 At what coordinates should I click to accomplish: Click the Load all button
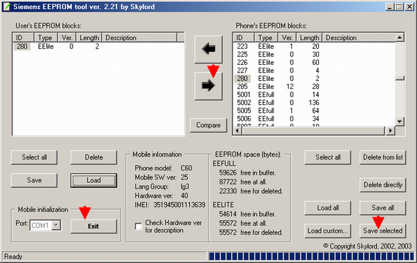click(x=328, y=208)
